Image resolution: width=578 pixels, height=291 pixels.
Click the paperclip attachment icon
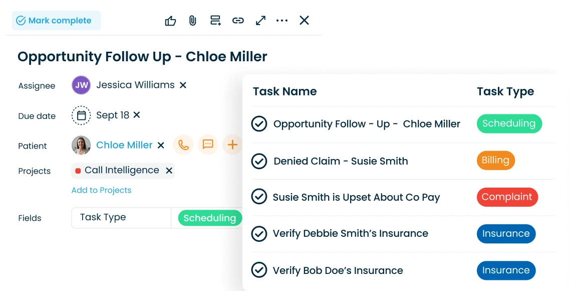point(192,21)
